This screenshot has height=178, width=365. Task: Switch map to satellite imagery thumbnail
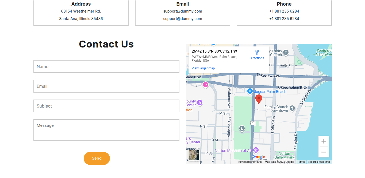pos(194,155)
